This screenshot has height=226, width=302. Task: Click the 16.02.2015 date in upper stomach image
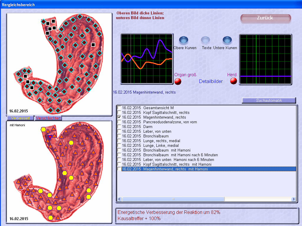19,111
